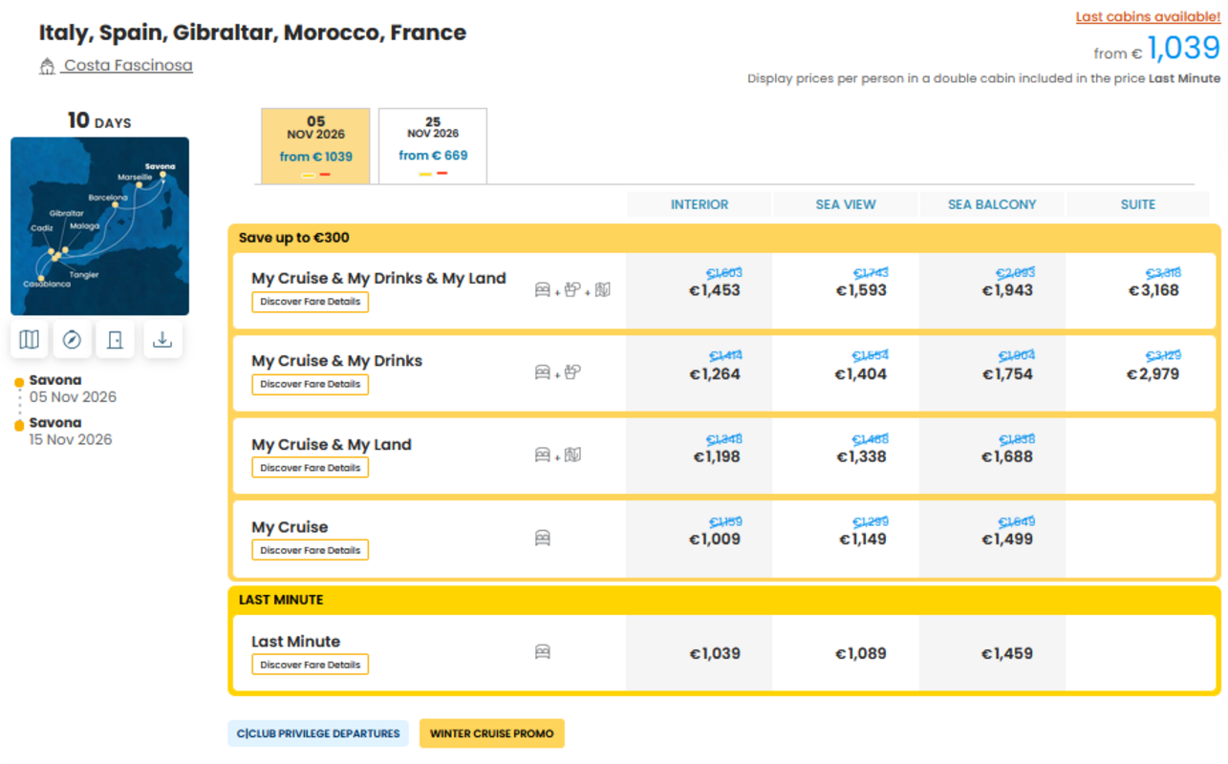Viewport: 1228px width, 764px height.
Task: Choose the €3,168 Suite price
Action: point(1153,290)
